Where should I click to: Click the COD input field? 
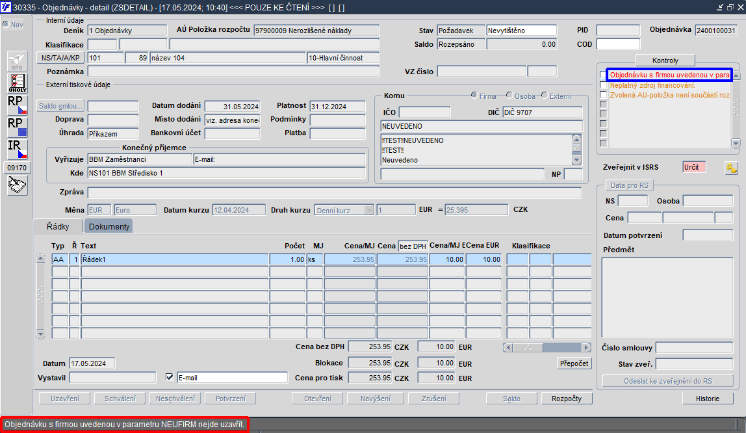pos(618,44)
